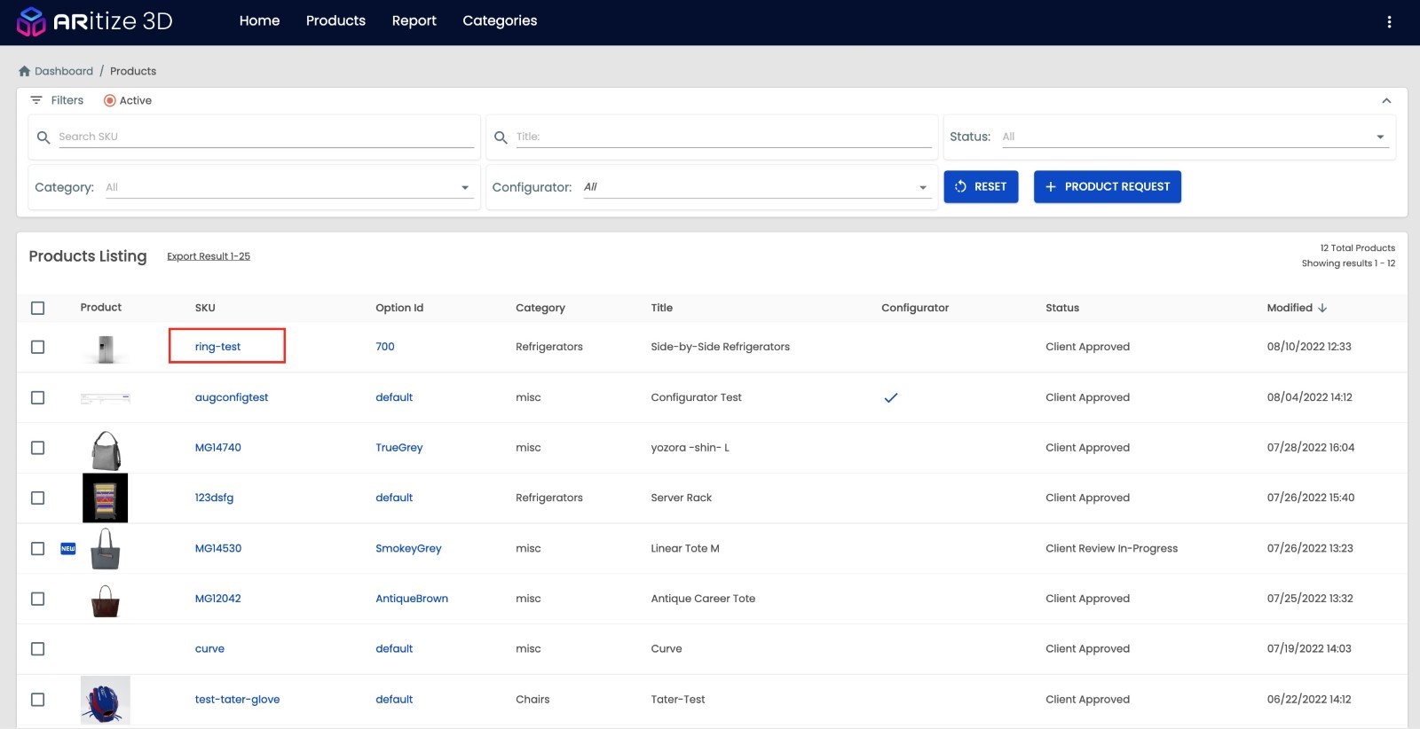Click the Title search magnifier icon
Image resolution: width=1420 pixels, height=729 pixels.
(501, 137)
